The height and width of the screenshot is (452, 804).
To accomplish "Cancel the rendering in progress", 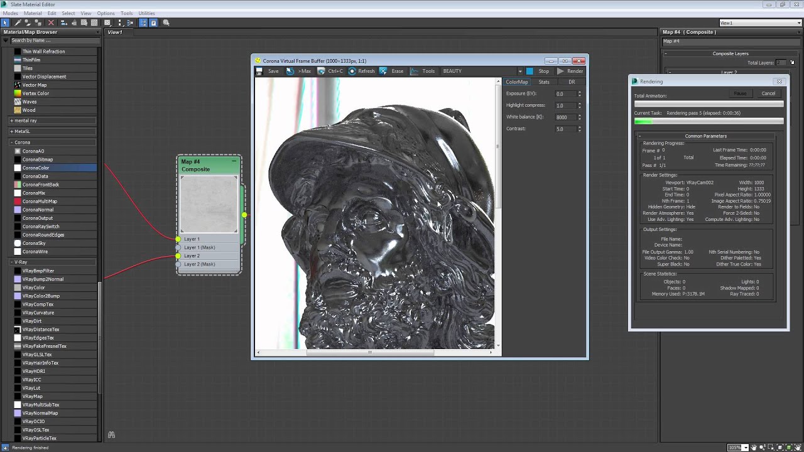I will tap(768, 93).
